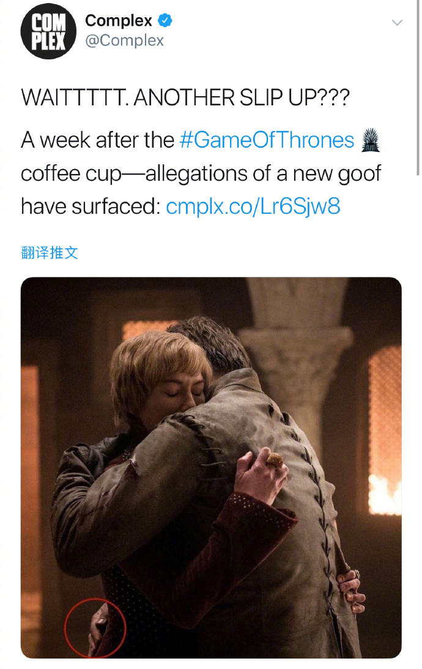Click the Iron Throne emoji icon

[x=370, y=140]
